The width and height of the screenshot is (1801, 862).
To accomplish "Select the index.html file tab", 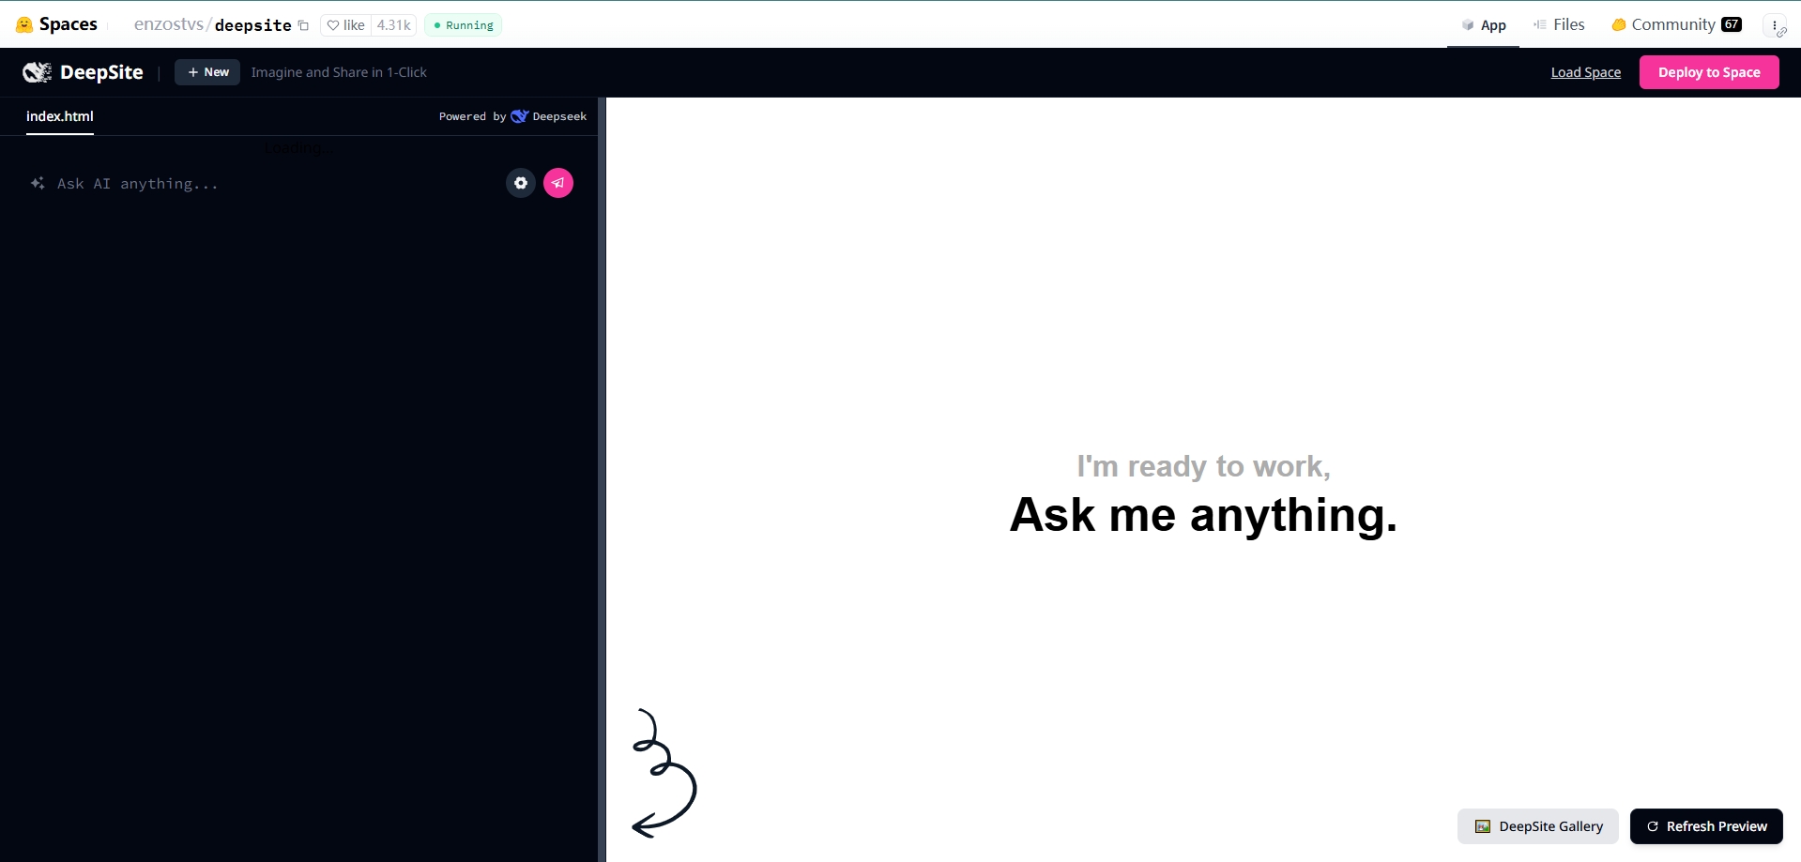I will point(60,116).
